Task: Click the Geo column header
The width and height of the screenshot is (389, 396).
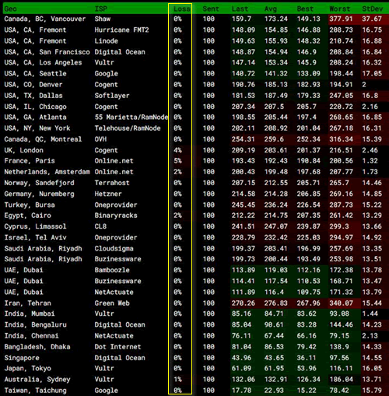Action: tap(10, 9)
